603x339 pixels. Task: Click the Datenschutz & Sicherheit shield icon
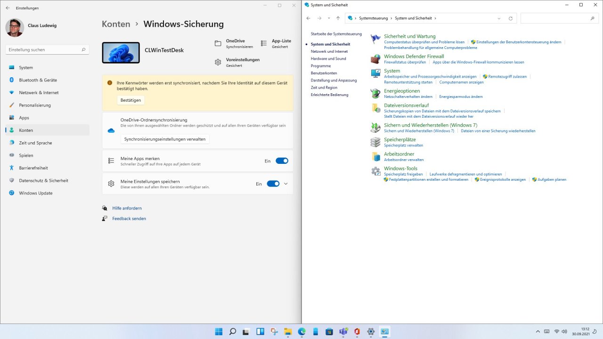pos(12,180)
